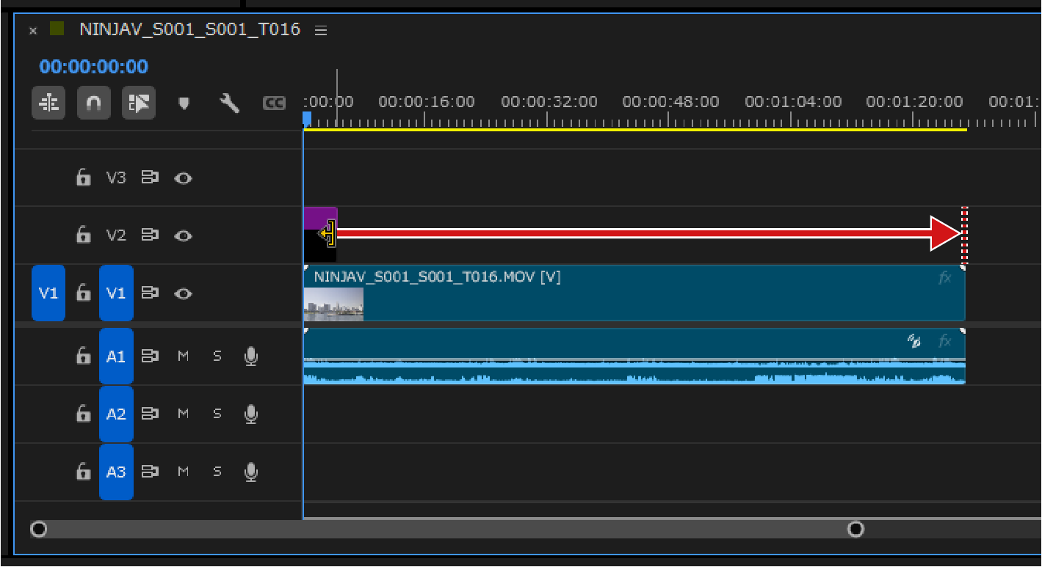
Task: Click the Insert and overwrite as nests icon
Action: click(x=49, y=103)
